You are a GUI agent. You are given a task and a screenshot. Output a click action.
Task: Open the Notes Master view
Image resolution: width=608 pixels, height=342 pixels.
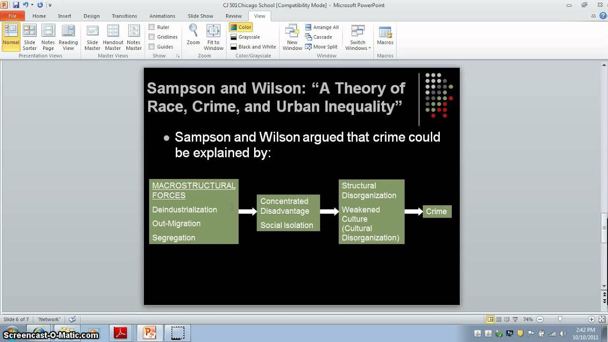pyautogui.click(x=133, y=38)
